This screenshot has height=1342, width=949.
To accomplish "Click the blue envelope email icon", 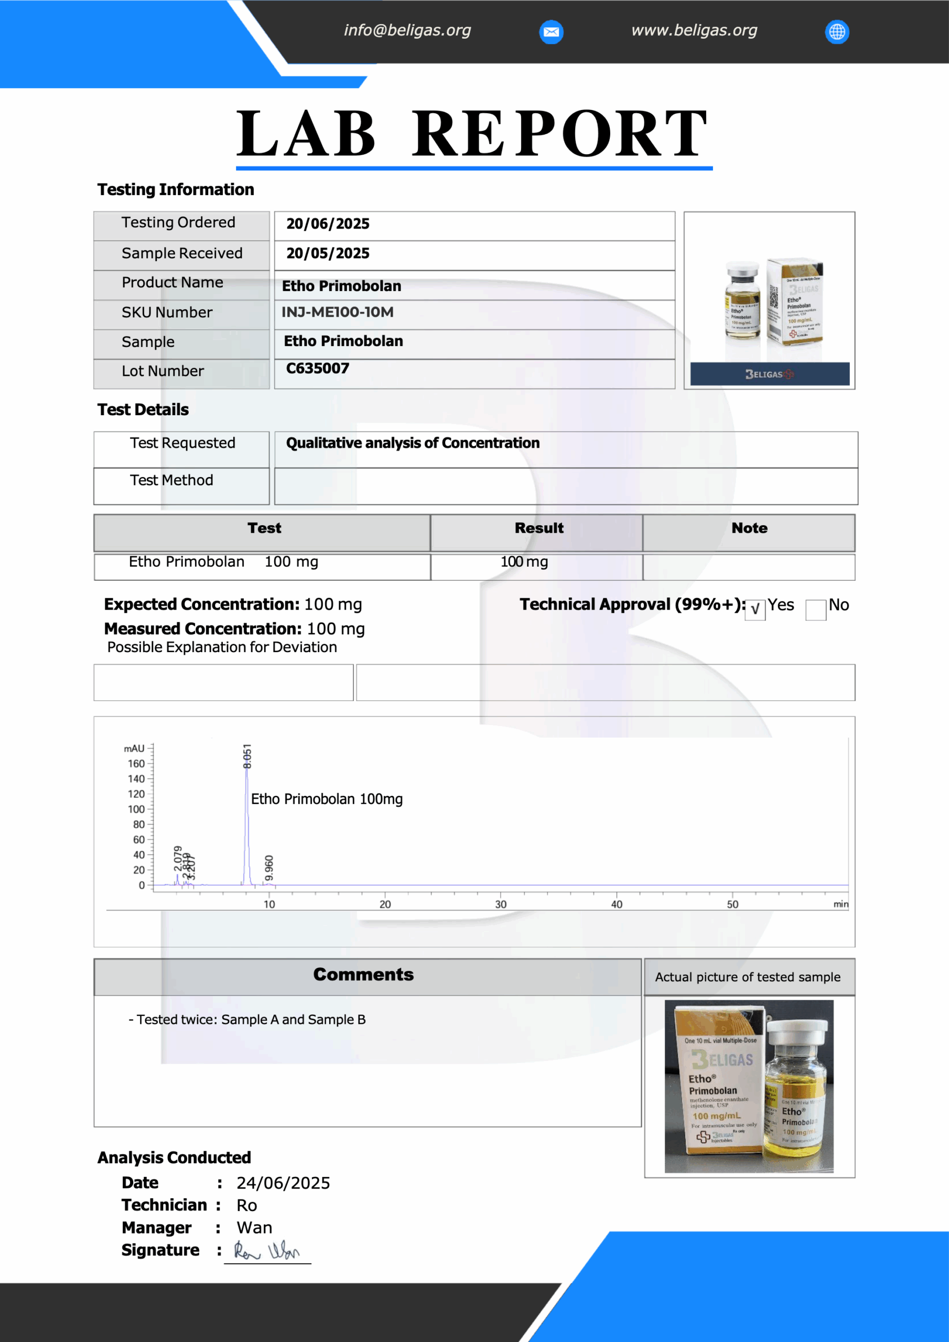I will pos(551,31).
